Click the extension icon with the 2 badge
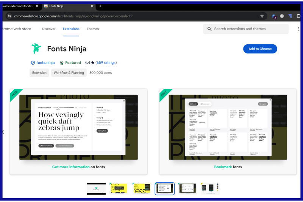Image resolution: width=303 pixels, height=202 pixels. pos(273,16)
